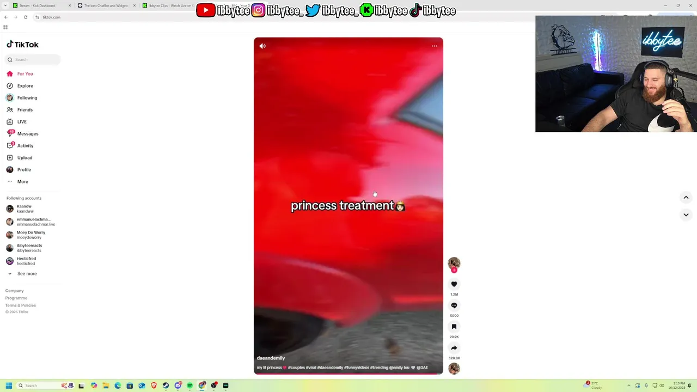Open the video's three-dot options menu
The image size is (697, 392).
[435, 46]
